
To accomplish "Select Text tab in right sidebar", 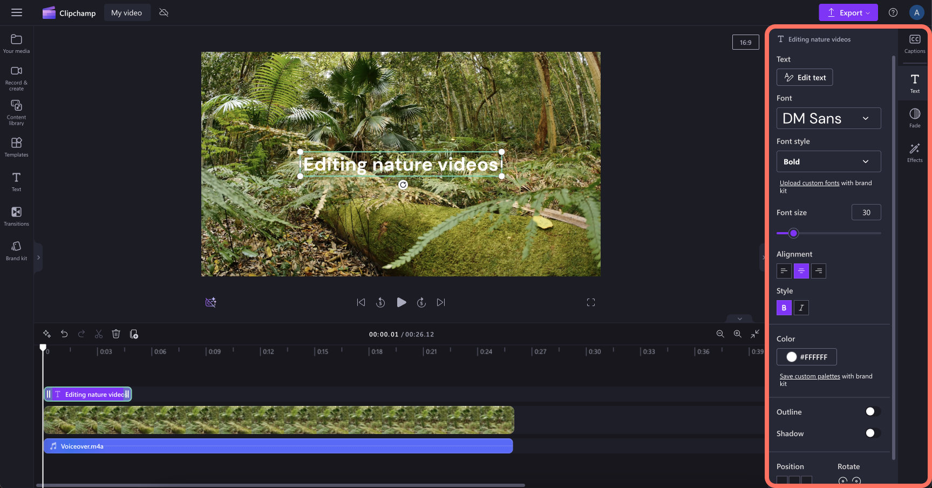I will [x=915, y=83].
